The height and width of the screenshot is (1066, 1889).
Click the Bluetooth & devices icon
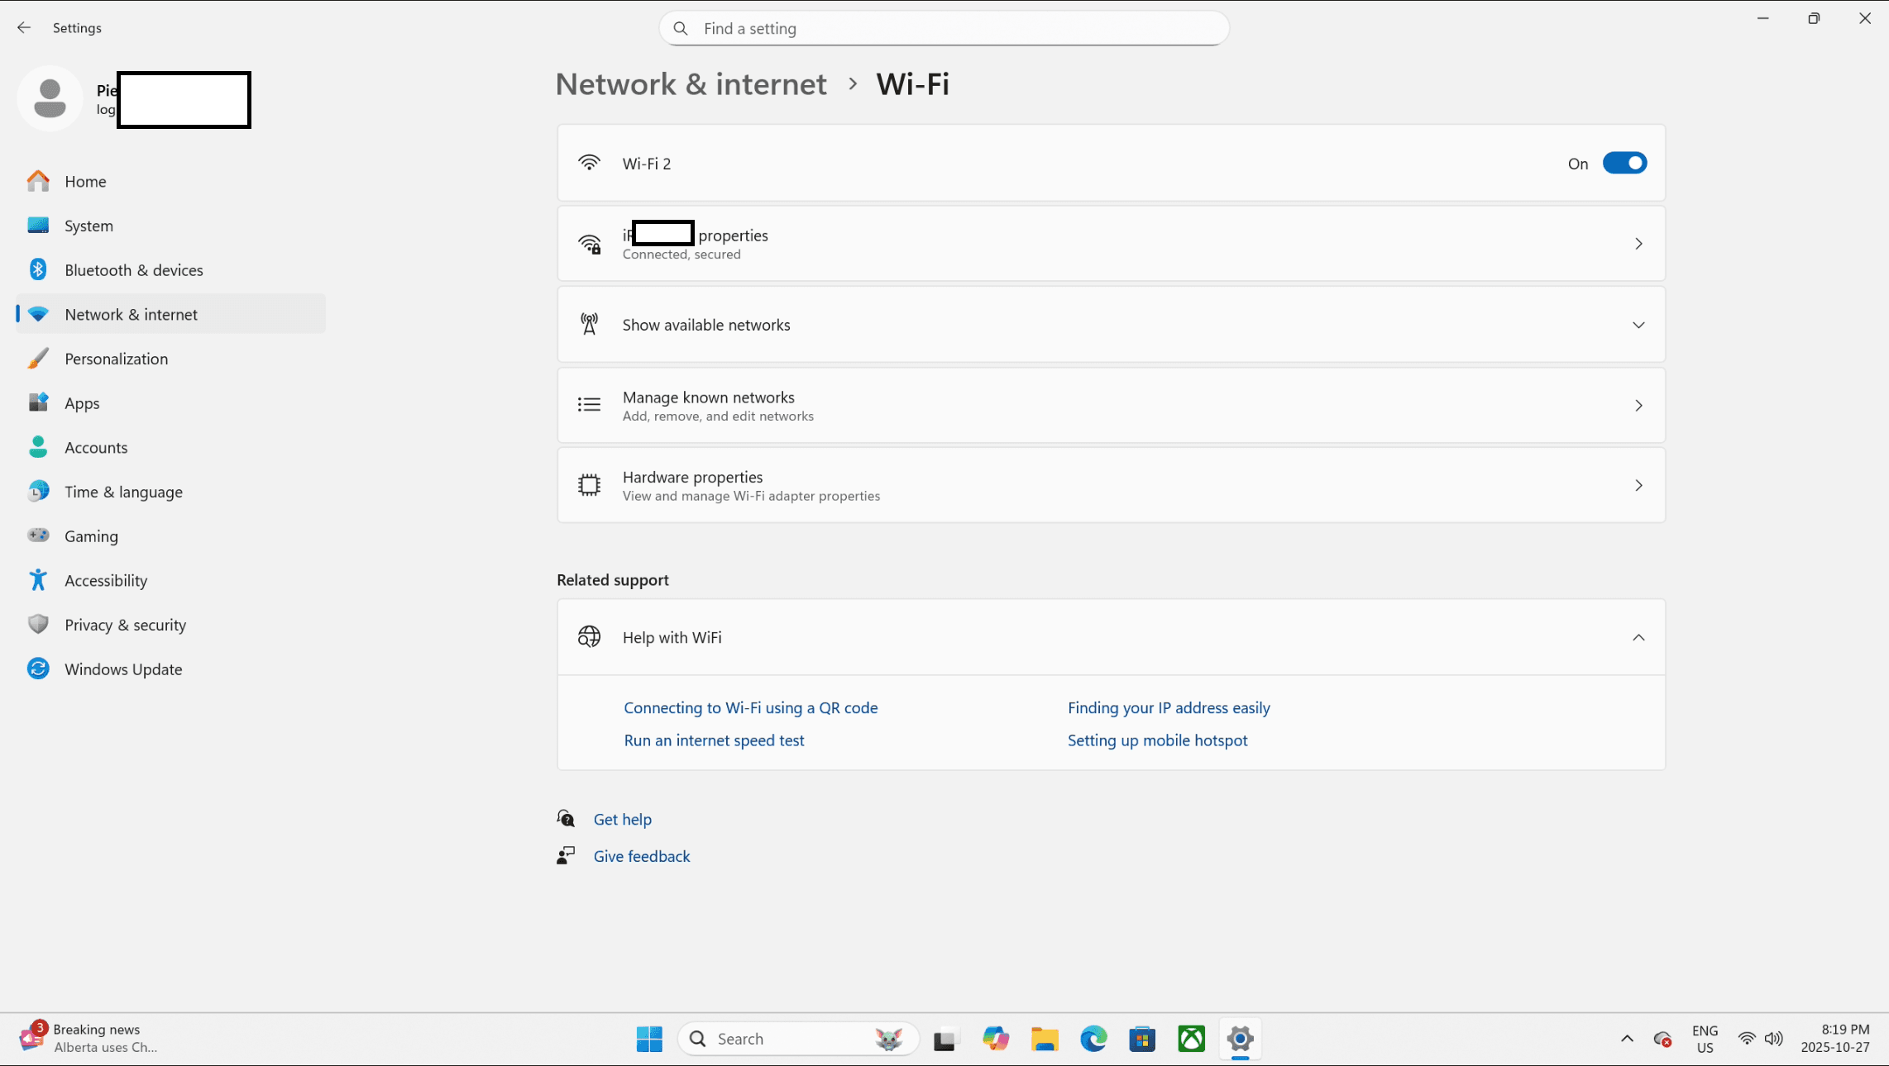pyautogui.click(x=38, y=270)
